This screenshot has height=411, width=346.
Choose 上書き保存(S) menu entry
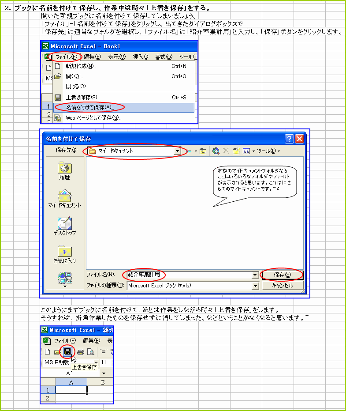pyautogui.click(x=124, y=98)
